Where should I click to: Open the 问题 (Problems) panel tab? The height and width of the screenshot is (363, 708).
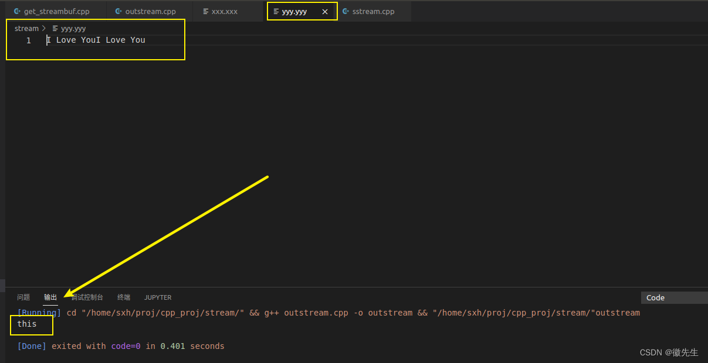23,297
